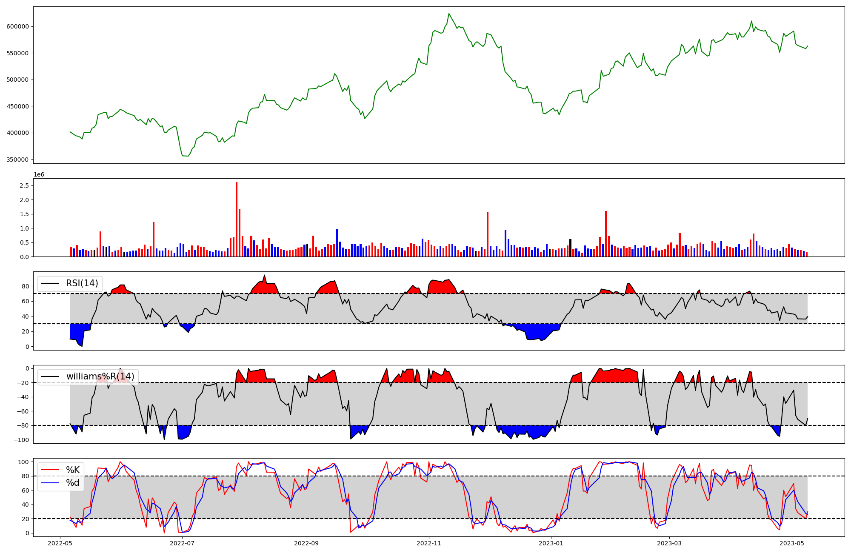Select the 2022-07 date tick label

coord(182,543)
